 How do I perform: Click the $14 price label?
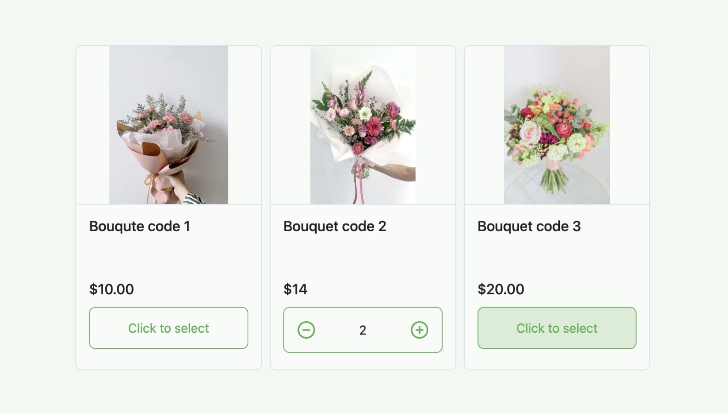coord(296,289)
